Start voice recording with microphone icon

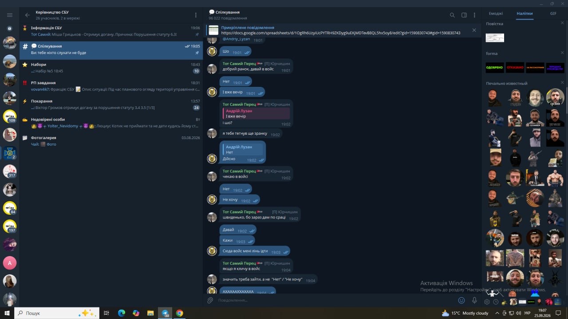pos(474,300)
